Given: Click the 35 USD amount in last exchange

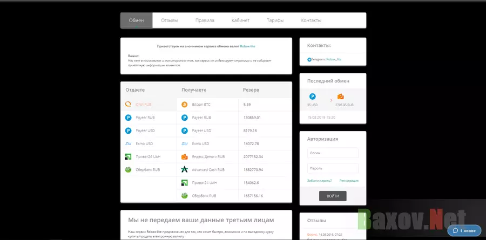Looking at the screenshot, I should pos(313,105).
